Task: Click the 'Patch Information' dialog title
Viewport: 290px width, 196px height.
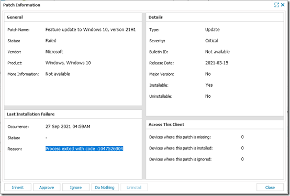Action: (x=21, y=5)
